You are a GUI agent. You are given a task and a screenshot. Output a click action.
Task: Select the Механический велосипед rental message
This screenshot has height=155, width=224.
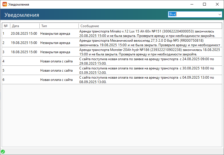tap(148, 43)
